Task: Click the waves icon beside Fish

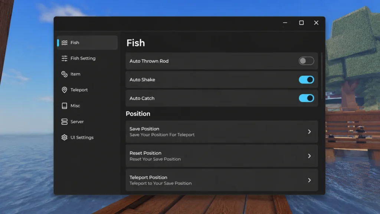Action: 64,43
